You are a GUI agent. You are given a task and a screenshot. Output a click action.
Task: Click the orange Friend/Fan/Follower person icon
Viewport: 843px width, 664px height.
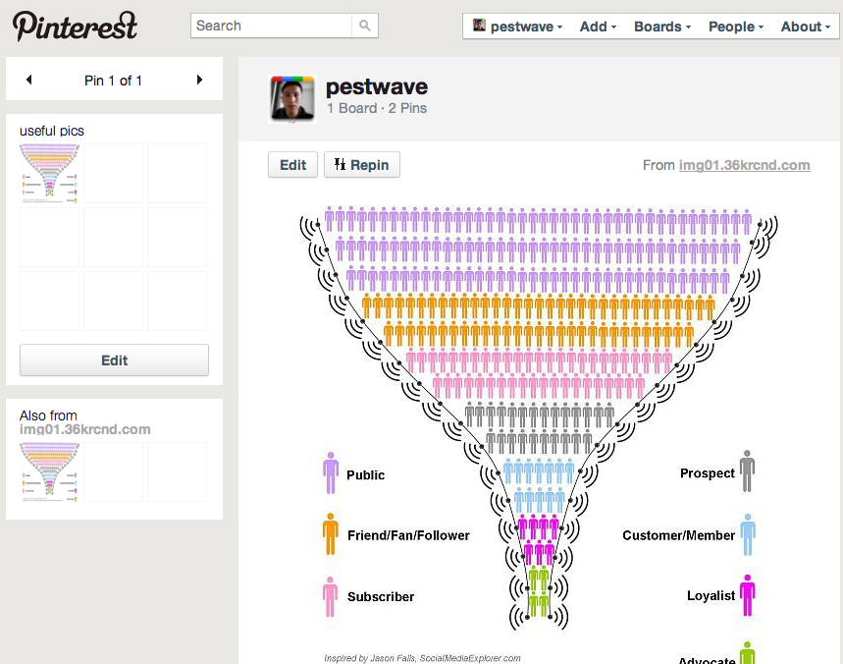coord(331,534)
